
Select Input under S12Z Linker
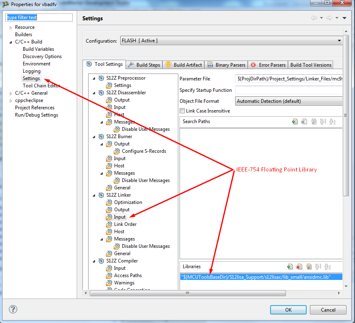pyautogui.click(x=119, y=217)
